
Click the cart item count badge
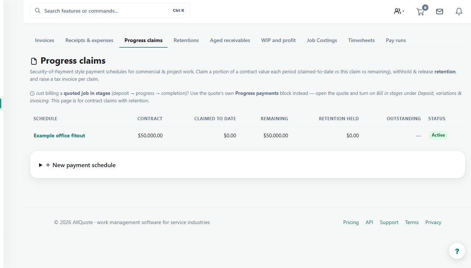tap(425, 7)
